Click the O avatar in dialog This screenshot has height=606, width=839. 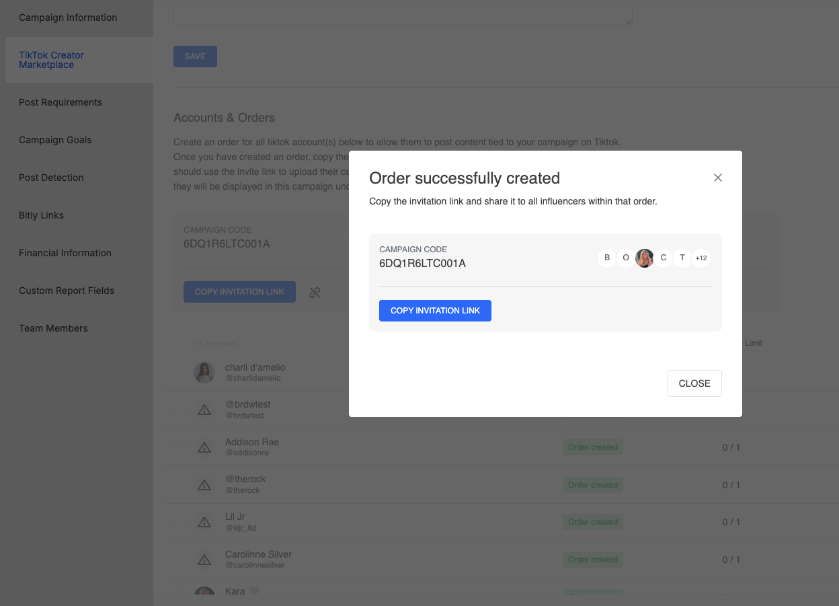[626, 258]
